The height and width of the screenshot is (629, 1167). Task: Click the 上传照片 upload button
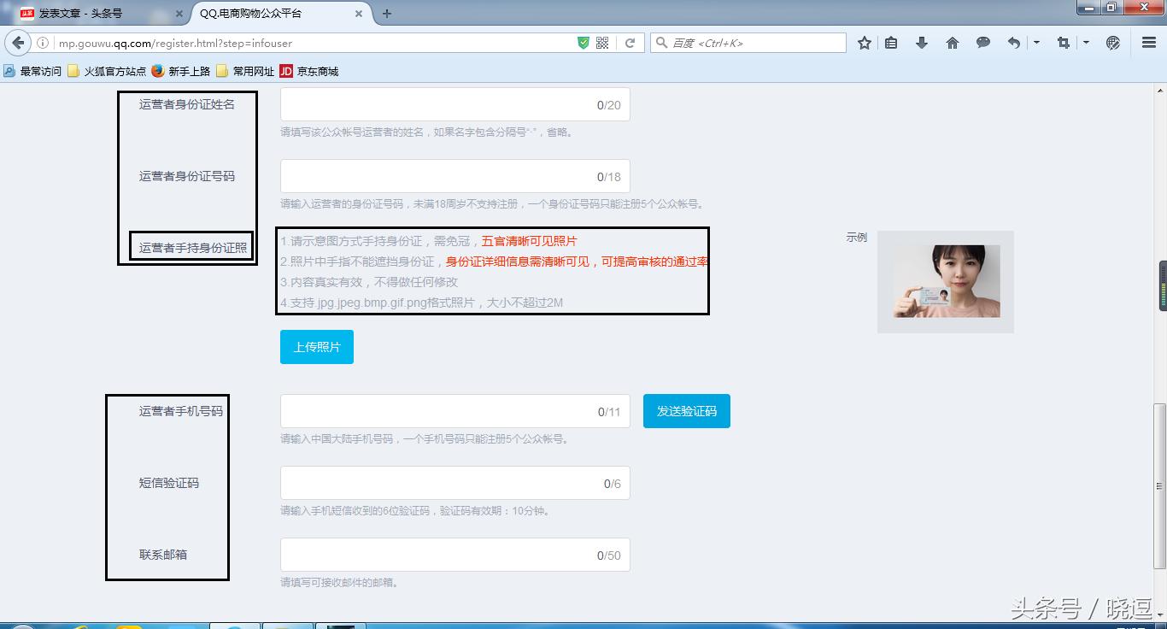[x=316, y=346]
